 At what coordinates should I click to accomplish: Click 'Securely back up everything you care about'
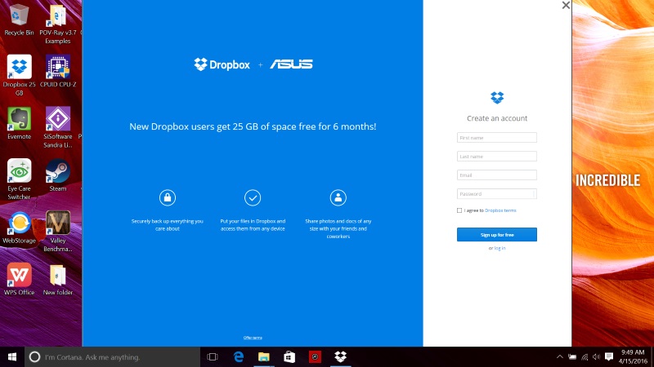(x=168, y=225)
